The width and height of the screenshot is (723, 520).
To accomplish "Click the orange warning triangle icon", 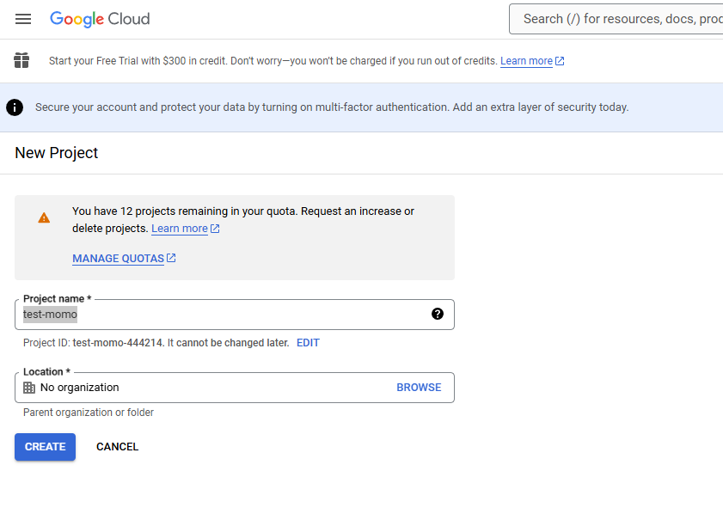I will (44, 218).
